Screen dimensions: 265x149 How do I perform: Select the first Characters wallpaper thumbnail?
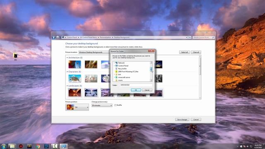75,79
